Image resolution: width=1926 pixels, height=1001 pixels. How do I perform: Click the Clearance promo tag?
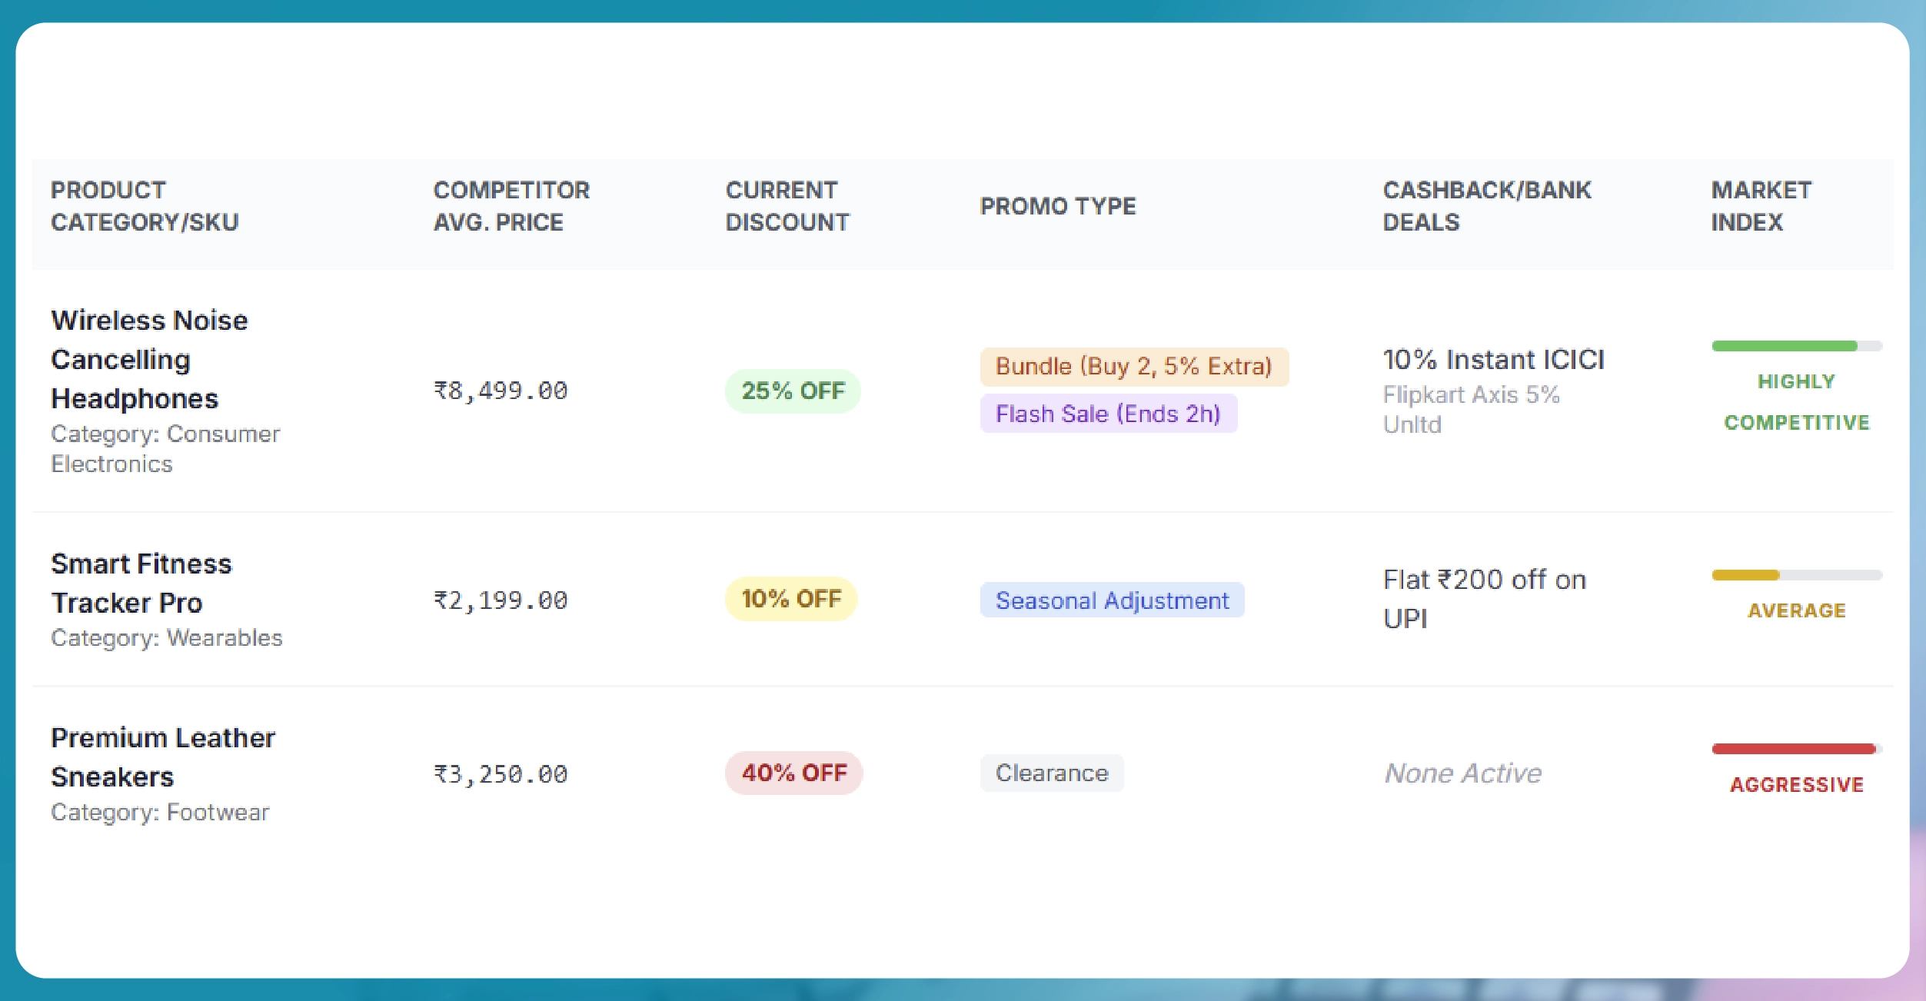coord(1051,773)
